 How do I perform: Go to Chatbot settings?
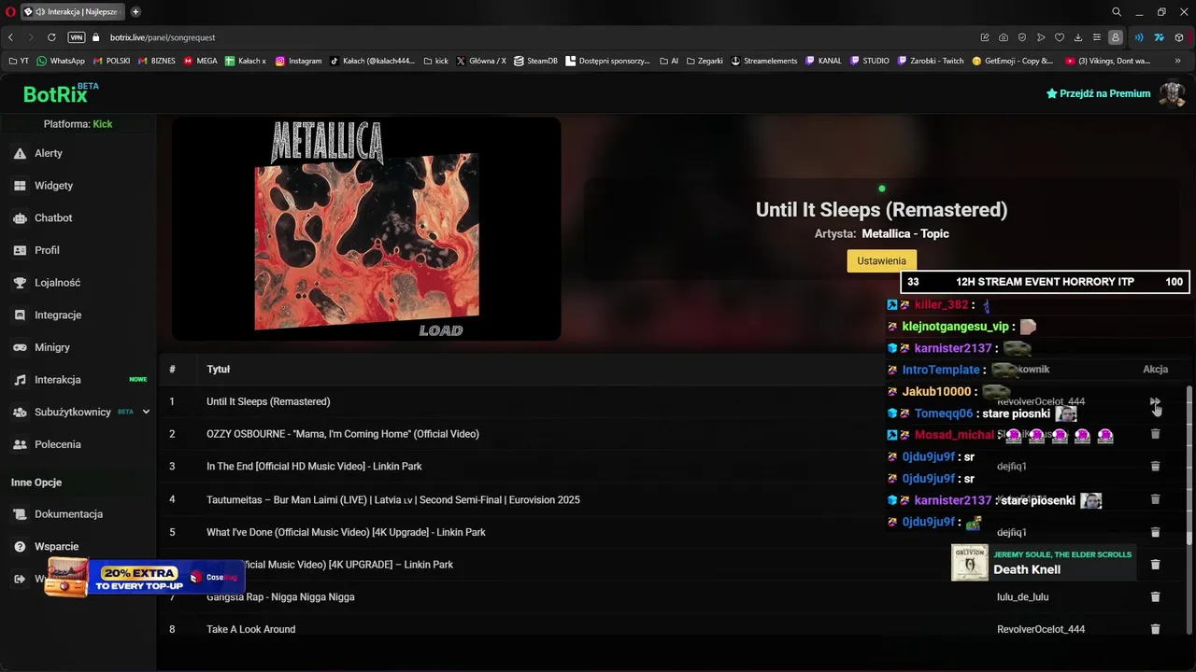[53, 217]
